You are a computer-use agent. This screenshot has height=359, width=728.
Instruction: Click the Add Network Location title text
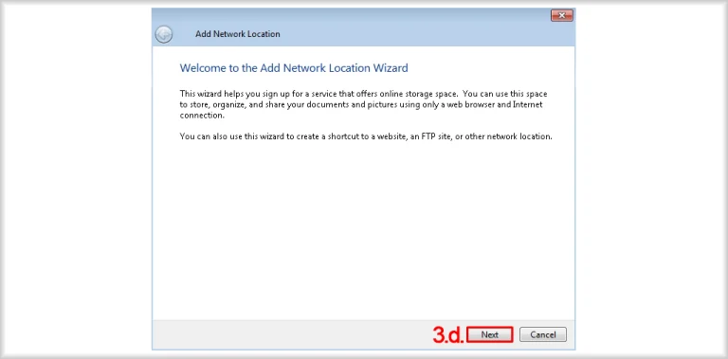(237, 34)
